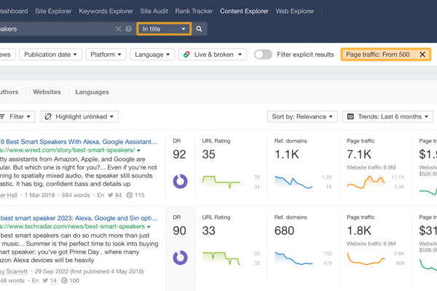Go to Keywords Explorer
Viewport: 437px width, 291px height.
tap(106, 11)
